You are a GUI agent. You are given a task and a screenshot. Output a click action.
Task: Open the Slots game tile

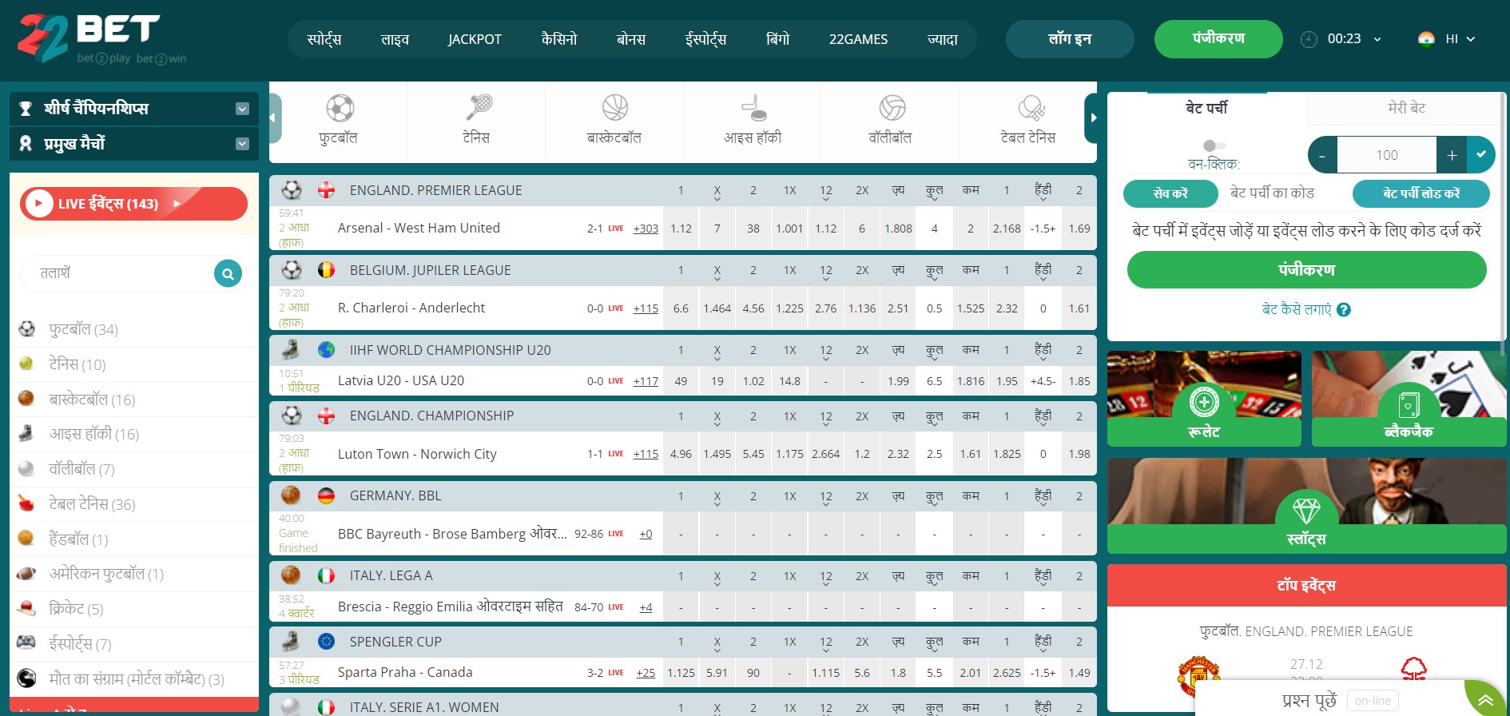(x=1306, y=506)
